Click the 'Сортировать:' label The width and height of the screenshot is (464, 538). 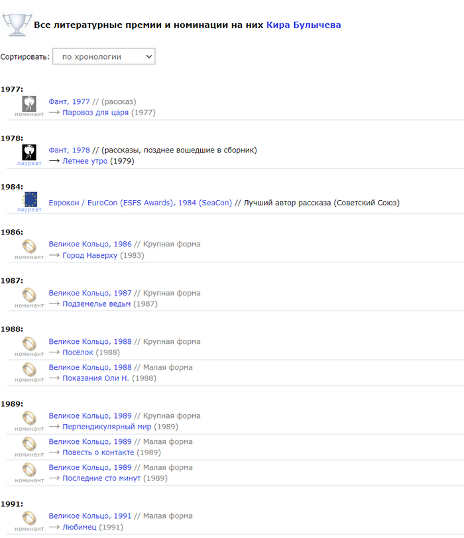25,57
